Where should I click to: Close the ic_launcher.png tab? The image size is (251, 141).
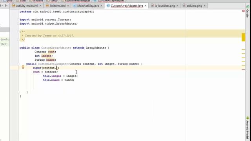coord(177,6)
